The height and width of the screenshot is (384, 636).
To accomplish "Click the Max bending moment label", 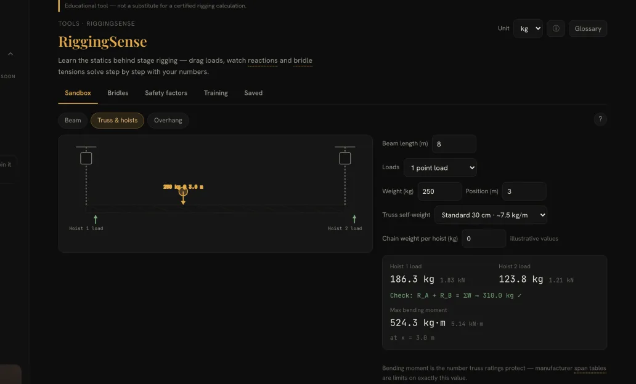I will (418, 310).
